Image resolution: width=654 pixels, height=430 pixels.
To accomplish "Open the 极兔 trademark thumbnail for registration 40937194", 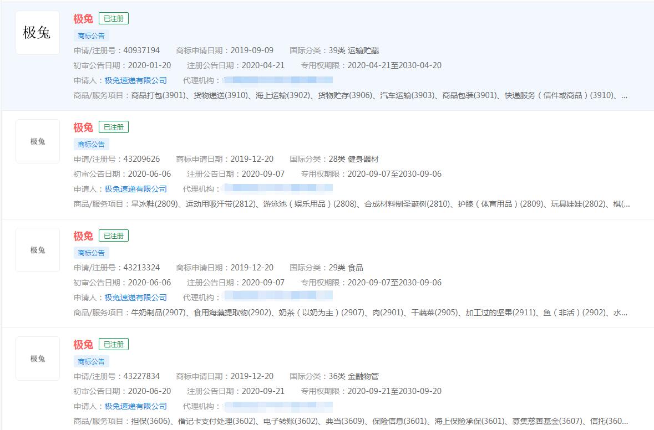I will tap(38, 33).
